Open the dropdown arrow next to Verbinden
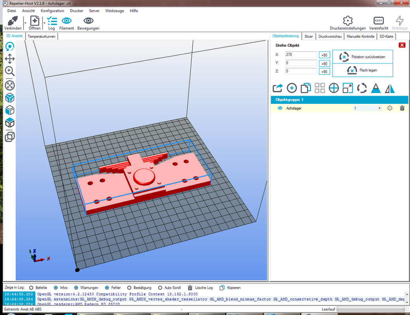The height and width of the screenshot is (315, 410). [25, 23]
